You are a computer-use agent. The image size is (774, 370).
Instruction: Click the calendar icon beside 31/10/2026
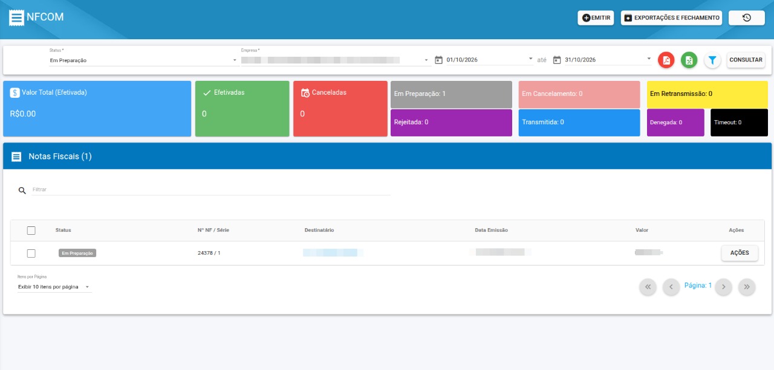pyautogui.click(x=557, y=60)
